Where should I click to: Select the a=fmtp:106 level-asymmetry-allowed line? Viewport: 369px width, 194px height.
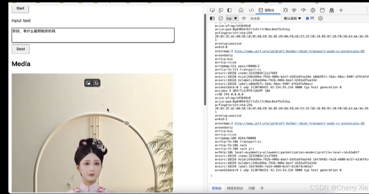pyautogui.click(x=287, y=152)
